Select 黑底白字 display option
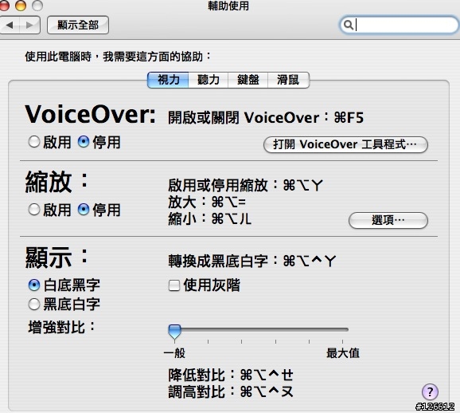The width and height of the screenshot is (460, 413). (x=34, y=305)
